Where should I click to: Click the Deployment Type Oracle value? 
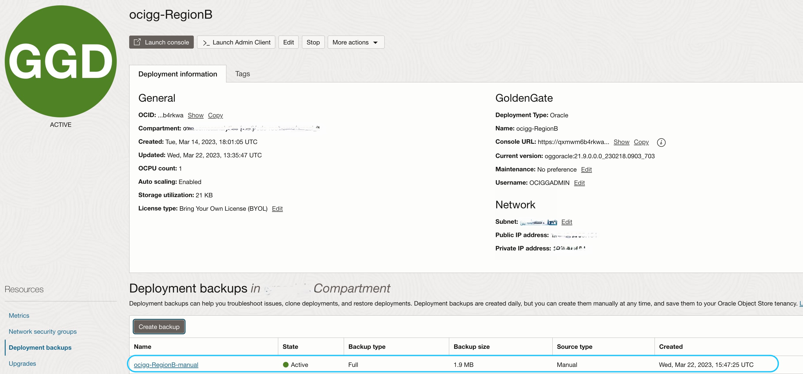(559, 115)
